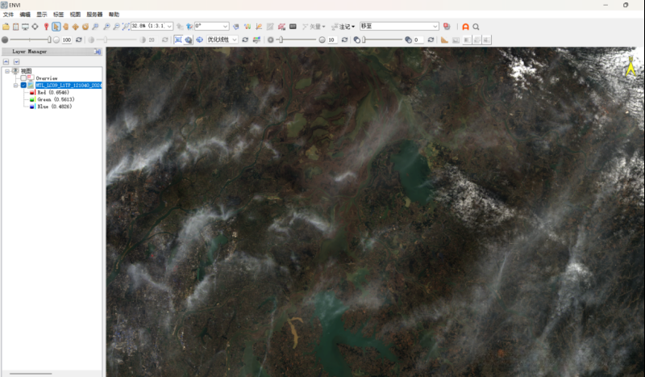The height and width of the screenshot is (377, 645).
Task: Click the red pushpin icon in the toolbar
Action: tap(46, 27)
